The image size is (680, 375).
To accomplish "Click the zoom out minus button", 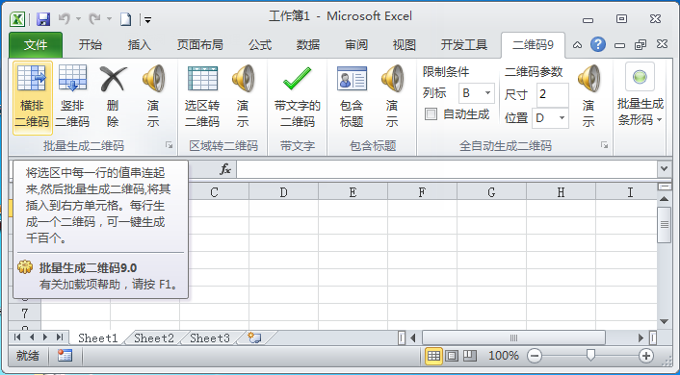I will [x=535, y=356].
